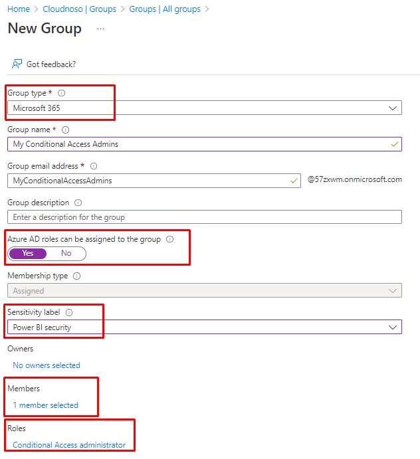Click info icon next to Group email address
This screenshot has height=459, width=420.
pyautogui.click(x=94, y=167)
